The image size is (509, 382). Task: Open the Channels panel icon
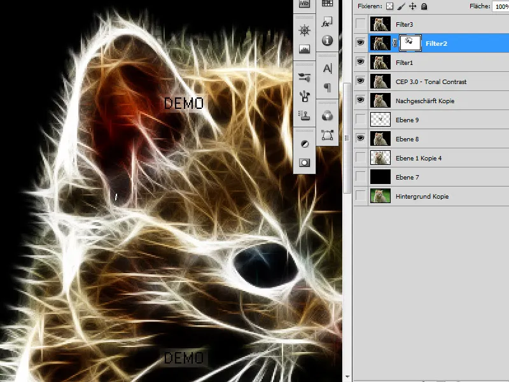pyautogui.click(x=327, y=116)
